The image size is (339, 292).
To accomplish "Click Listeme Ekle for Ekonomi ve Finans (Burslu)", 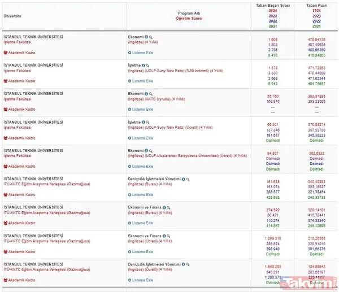I will [x=141, y=223].
